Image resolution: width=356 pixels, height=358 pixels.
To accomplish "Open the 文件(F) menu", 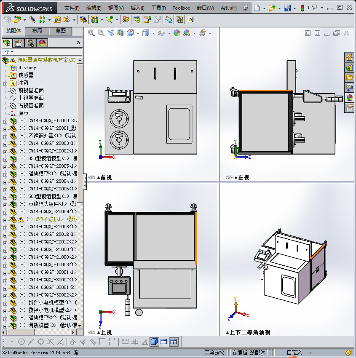I will coord(72,8).
